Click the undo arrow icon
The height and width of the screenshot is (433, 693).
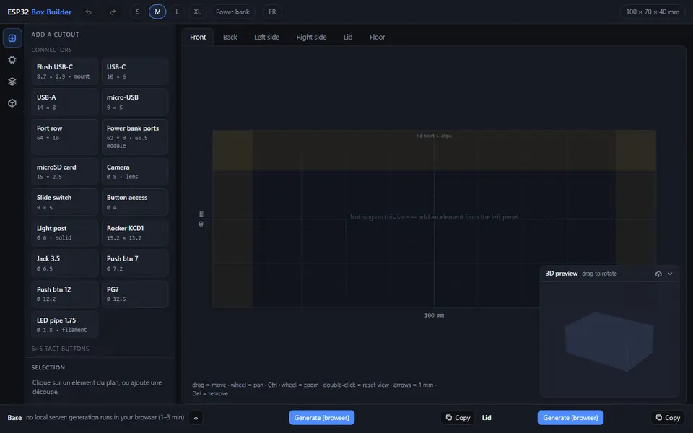[x=88, y=12]
